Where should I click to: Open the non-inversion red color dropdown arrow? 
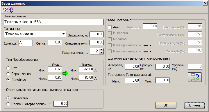click(150, 52)
